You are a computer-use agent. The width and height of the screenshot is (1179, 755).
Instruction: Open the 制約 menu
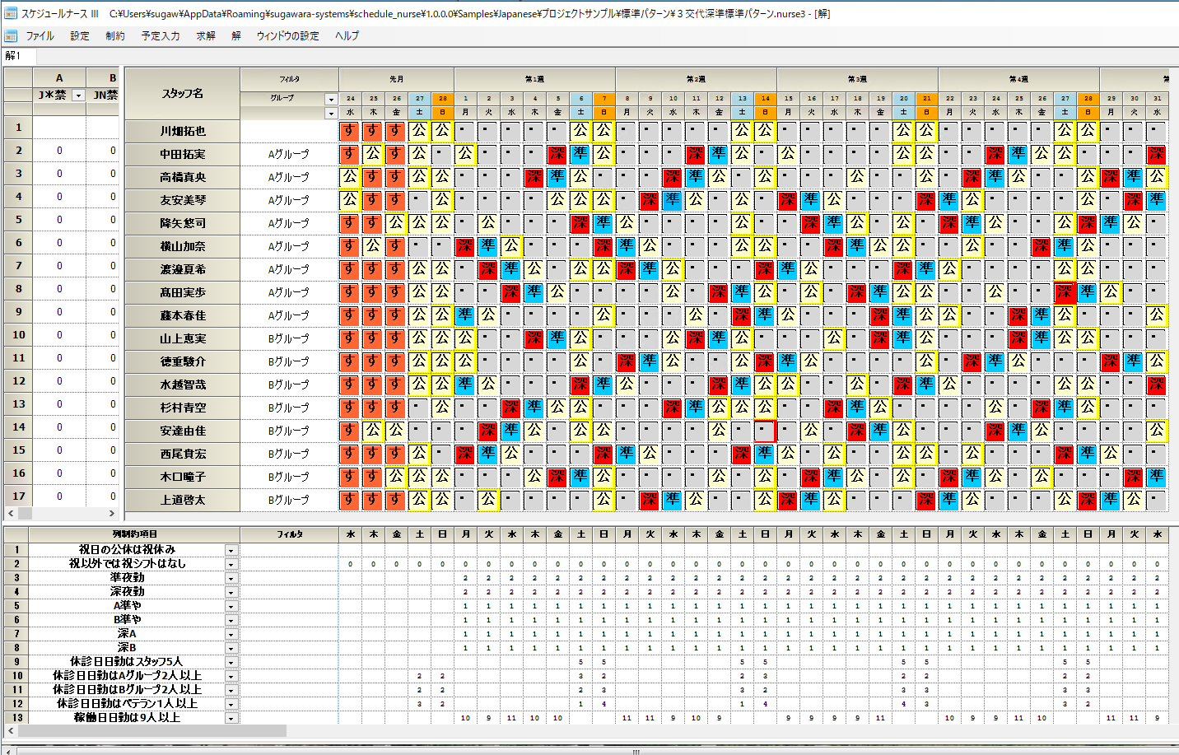click(x=115, y=35)
